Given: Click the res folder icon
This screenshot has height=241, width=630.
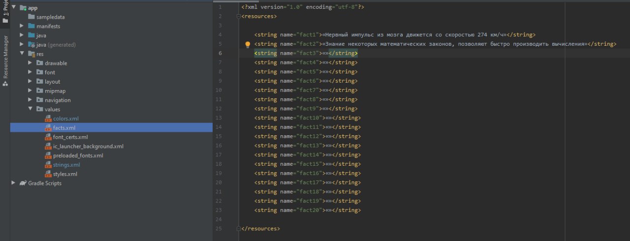Looking at the screenshot, I should pos(31,54).
